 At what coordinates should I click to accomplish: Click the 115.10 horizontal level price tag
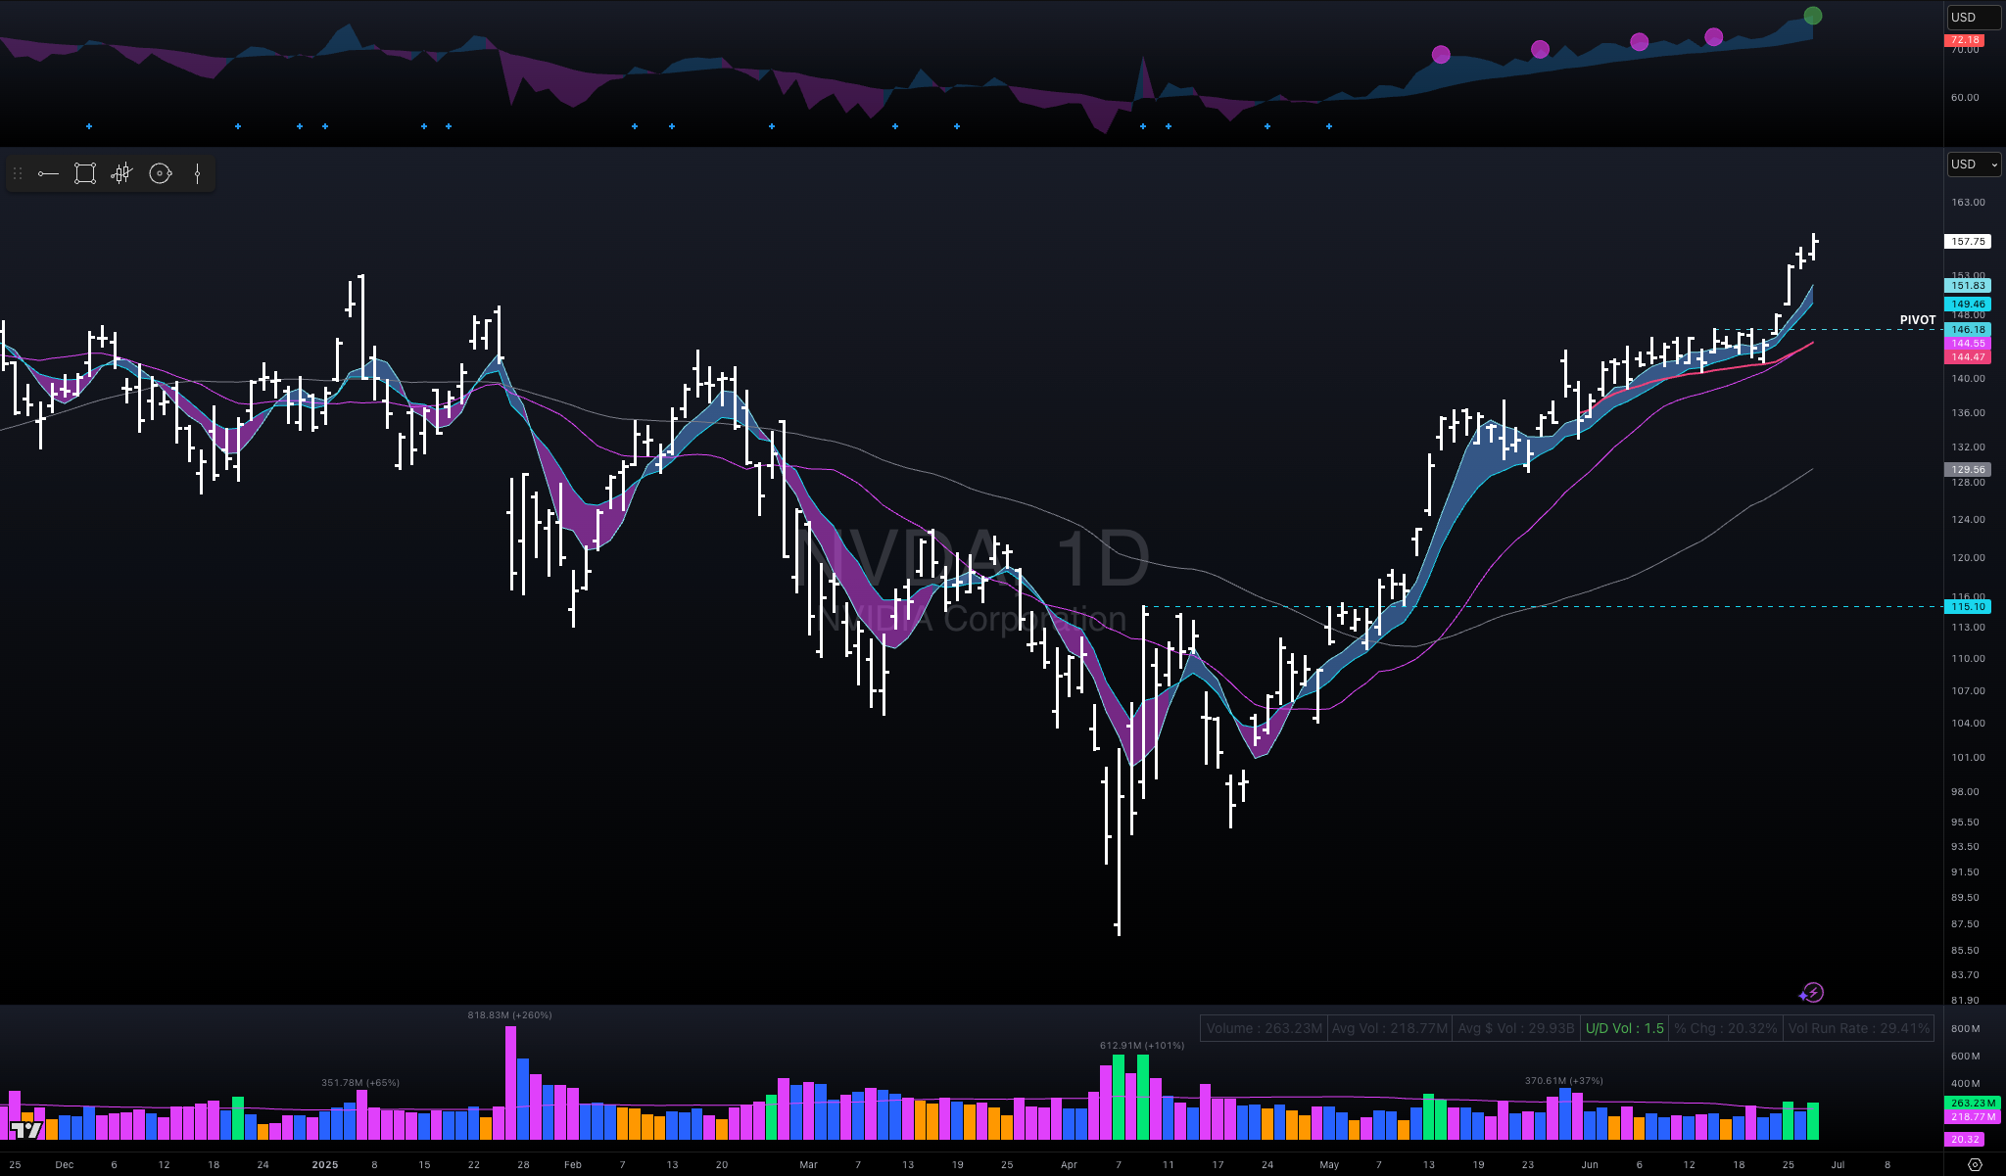click(1968, 607)
